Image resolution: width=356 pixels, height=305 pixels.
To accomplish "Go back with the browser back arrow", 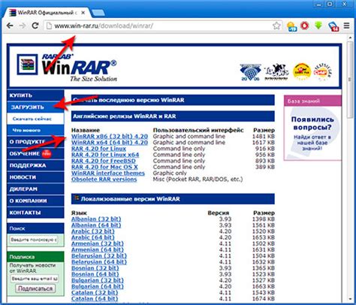I will pyautogui.click(x=10, y=26).
